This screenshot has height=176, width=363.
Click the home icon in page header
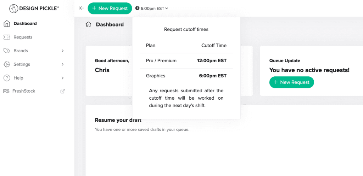point(89,24)
